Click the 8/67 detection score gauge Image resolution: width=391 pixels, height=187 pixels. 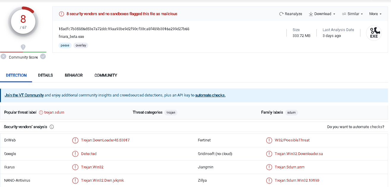click(23, 22)
